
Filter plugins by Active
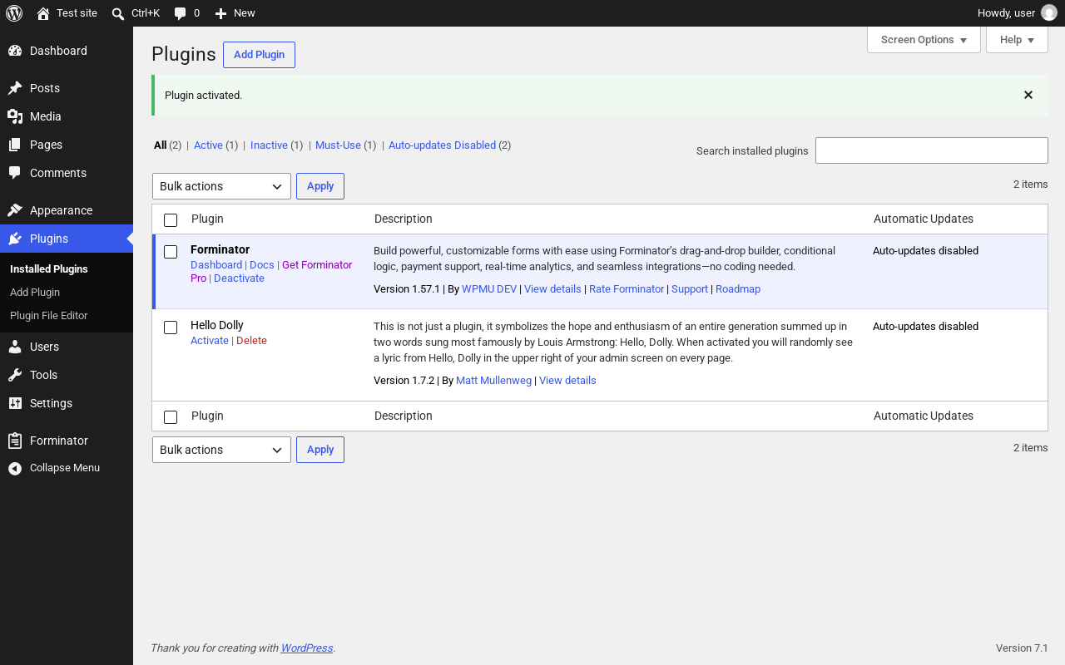pyautogui.click(x=208, y=145)
